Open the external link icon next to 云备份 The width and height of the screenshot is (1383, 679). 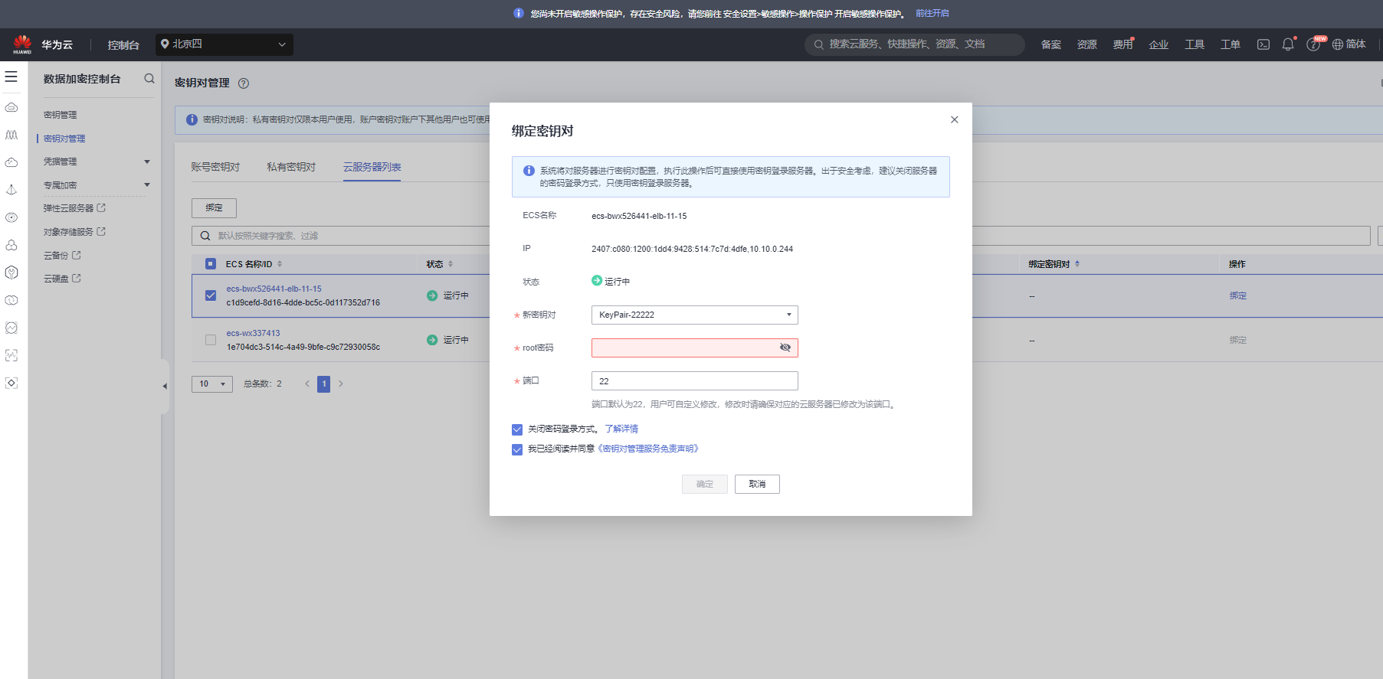click(x=76, y=256)
